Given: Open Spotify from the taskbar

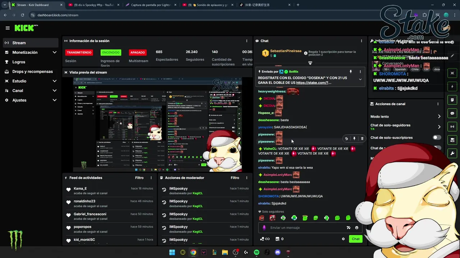Looking at the screenshot, I should coord(257,252).
